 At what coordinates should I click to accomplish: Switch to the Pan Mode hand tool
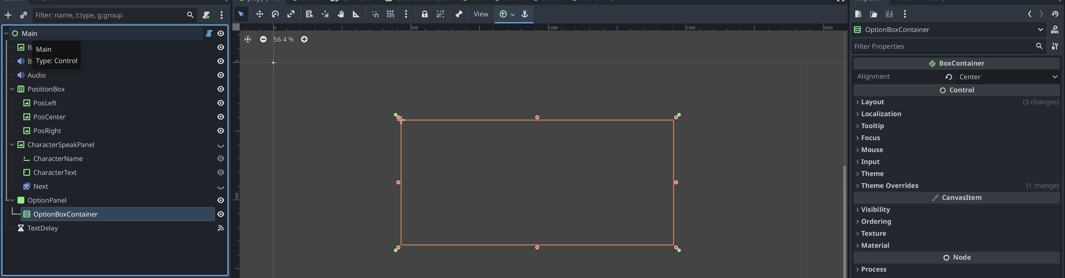(341, 14)
